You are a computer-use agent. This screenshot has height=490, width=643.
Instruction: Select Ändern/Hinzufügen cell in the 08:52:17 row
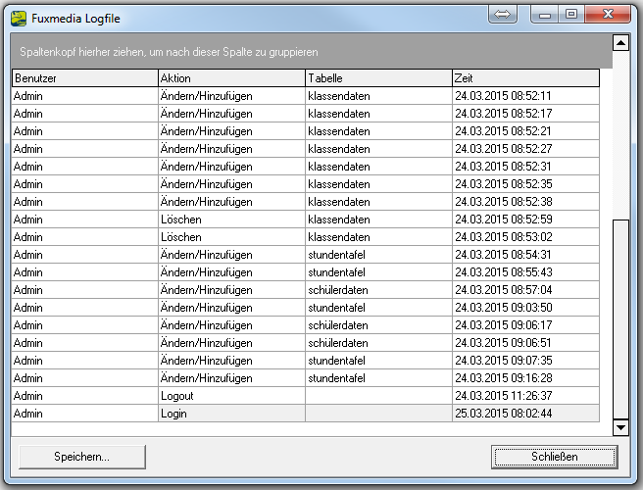pos(231,113)
